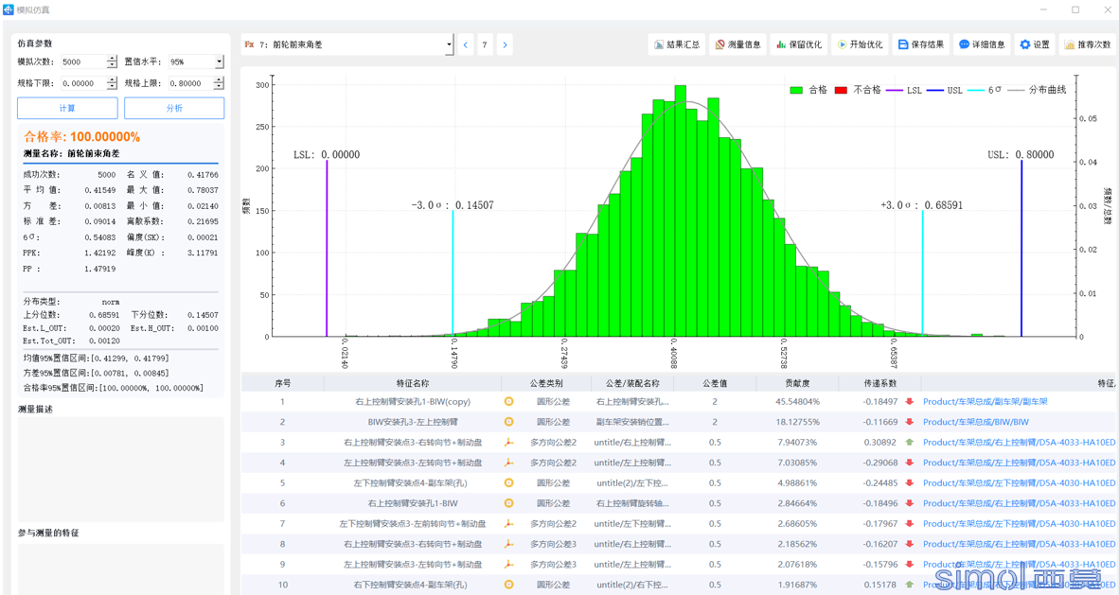Screen dimensions: 1119x595
Task: Click multi-direction tolerance icon in row 3
Action: point(508,443)
